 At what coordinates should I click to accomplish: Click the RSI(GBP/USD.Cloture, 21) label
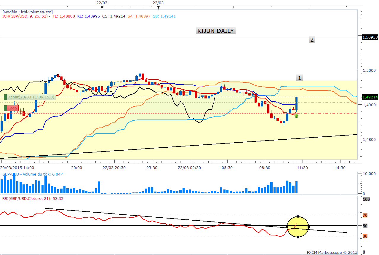pos(33,198)
